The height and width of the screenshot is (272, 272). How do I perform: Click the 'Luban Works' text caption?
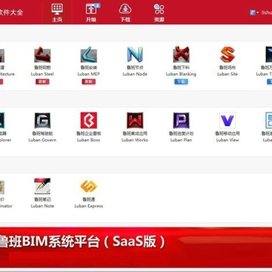(135, 140)
